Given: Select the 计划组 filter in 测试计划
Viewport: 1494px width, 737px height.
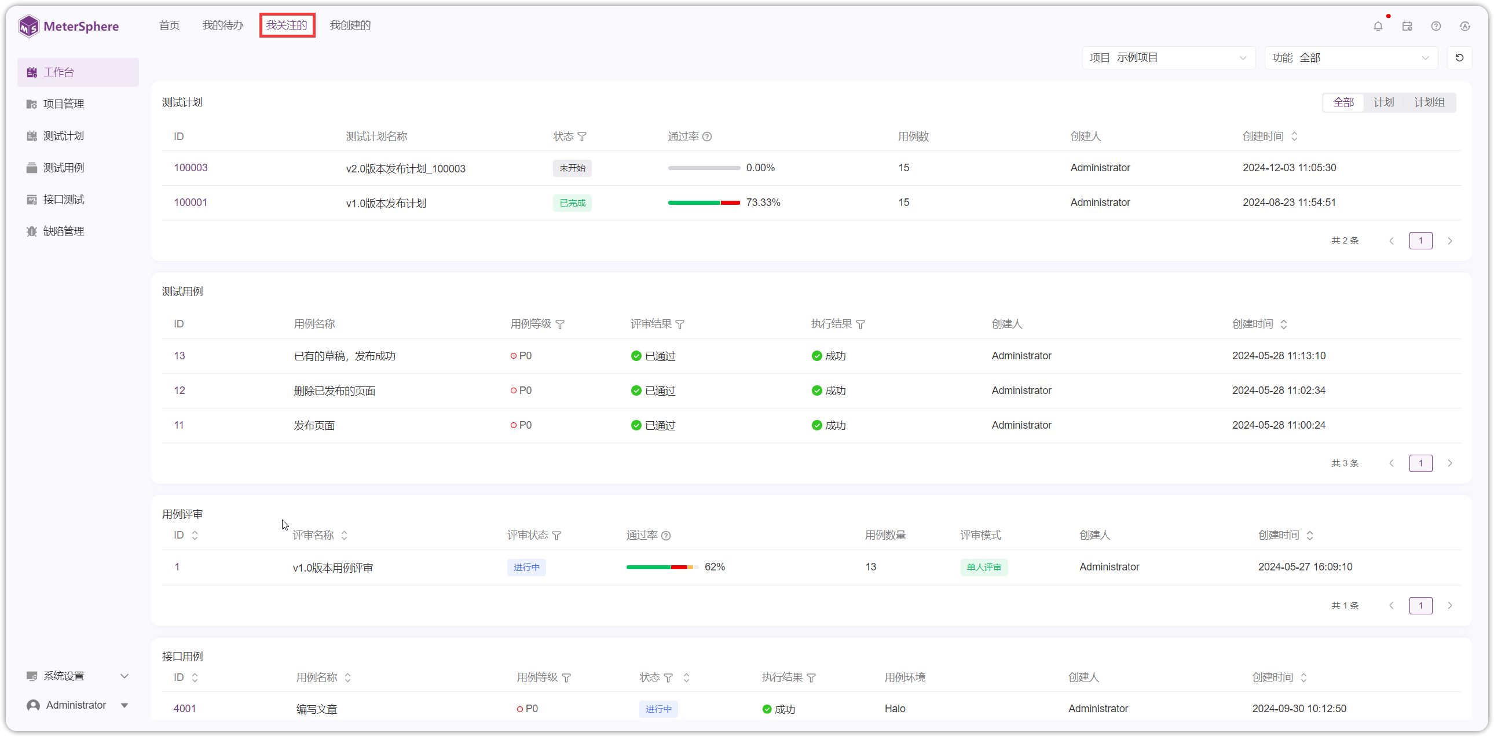Looking at the screenshot, I should coord(1429,102).
